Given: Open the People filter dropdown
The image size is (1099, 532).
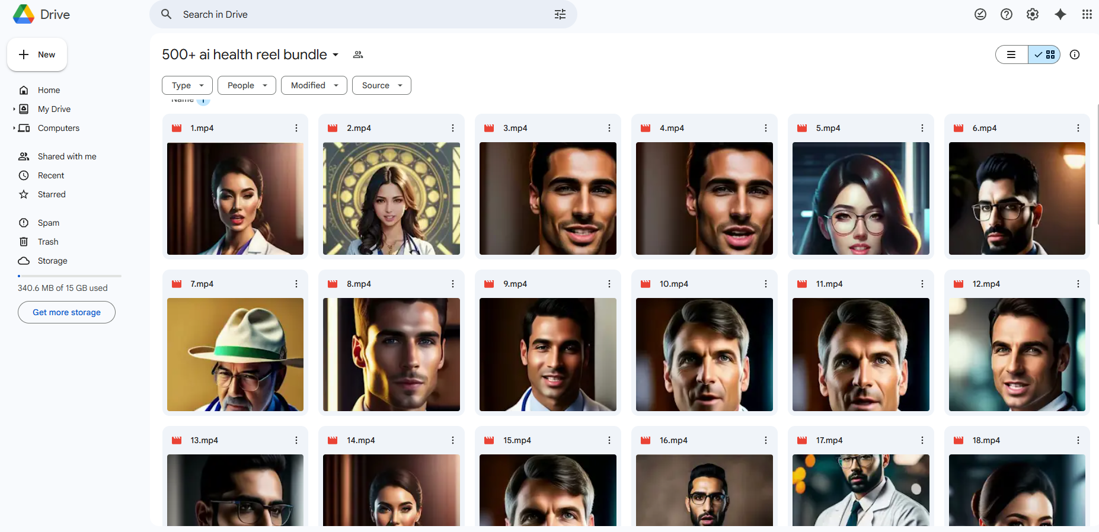Looking at the screenshot, I should 247,85.
